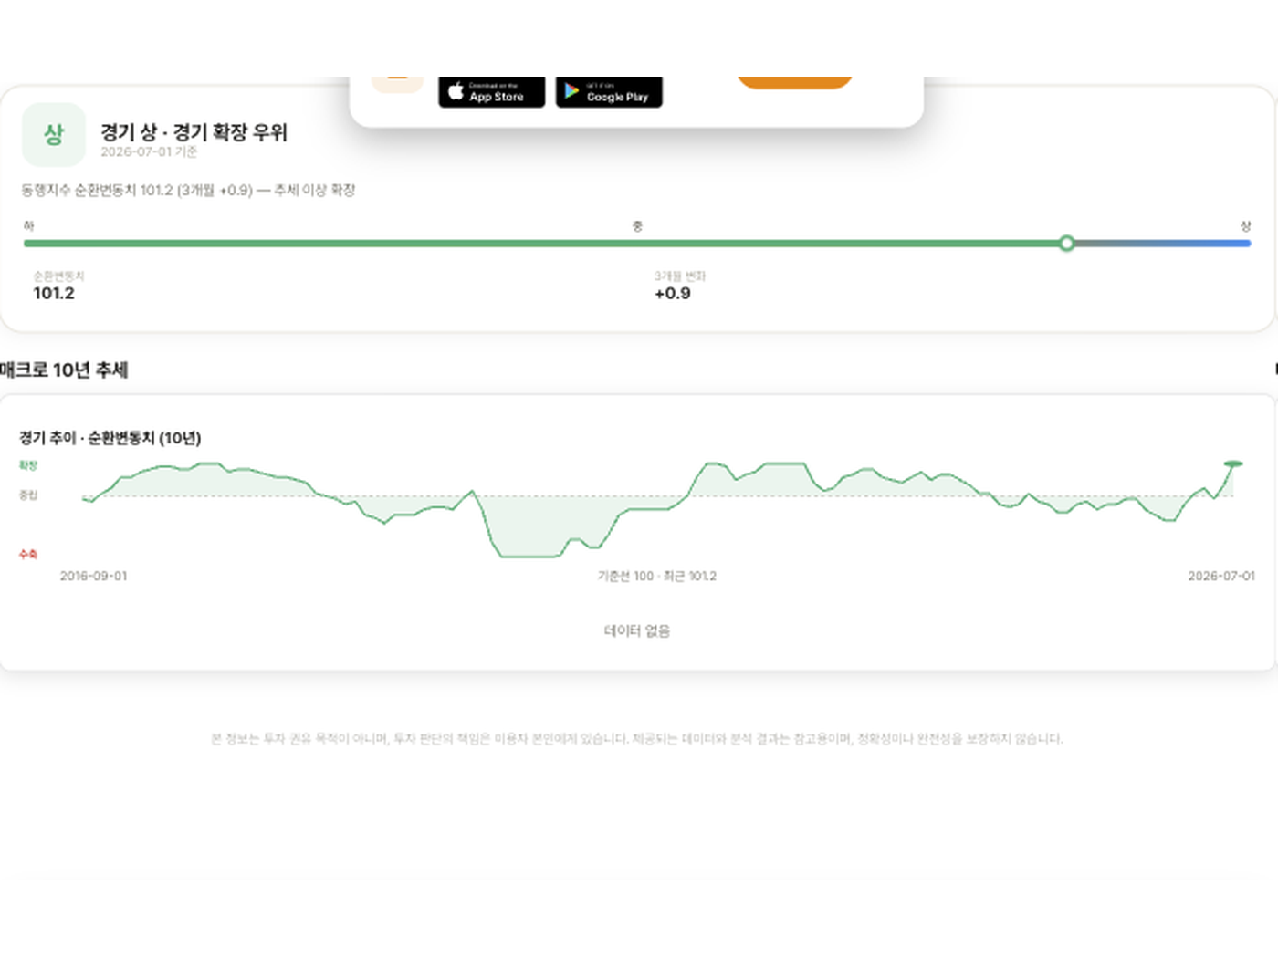
Task: Click the chart start date 2016-09-01
Action: pos(94,576)
